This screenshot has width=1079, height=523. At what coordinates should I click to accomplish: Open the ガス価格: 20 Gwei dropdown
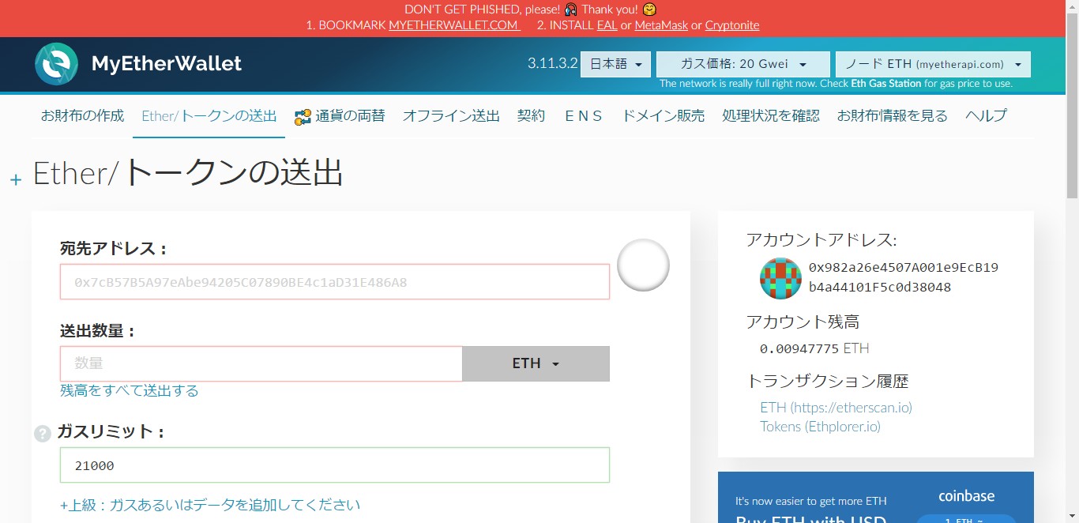tap(743, 64)
